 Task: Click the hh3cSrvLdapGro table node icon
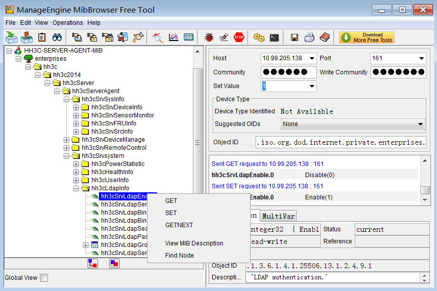[x=95, y=245]
